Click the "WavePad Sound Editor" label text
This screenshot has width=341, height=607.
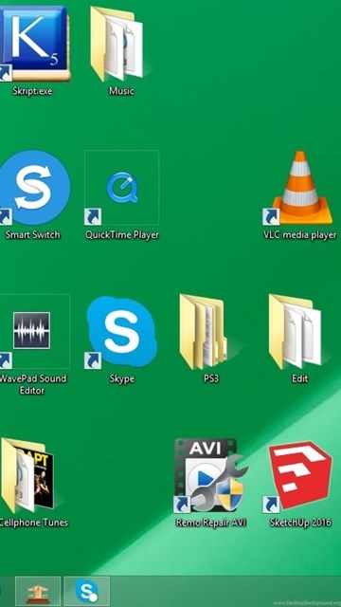(x=32, y=384)
